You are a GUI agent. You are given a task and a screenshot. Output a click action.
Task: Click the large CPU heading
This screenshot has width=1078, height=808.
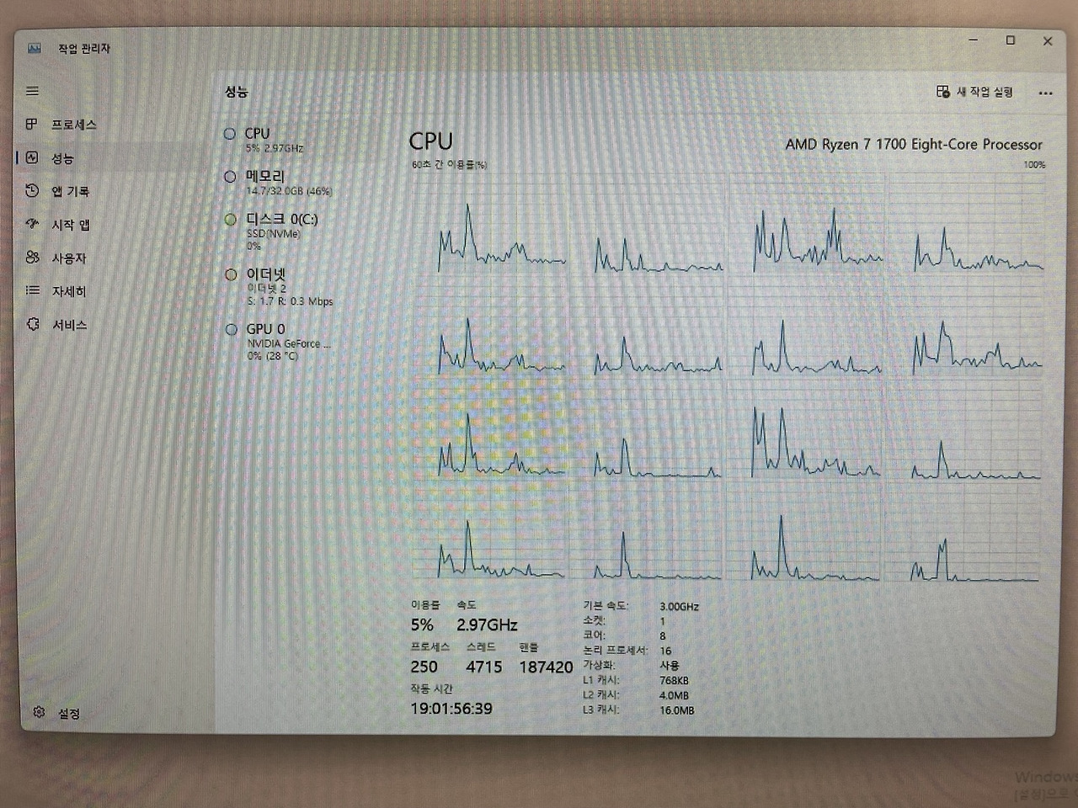click(x=430, y=141)
